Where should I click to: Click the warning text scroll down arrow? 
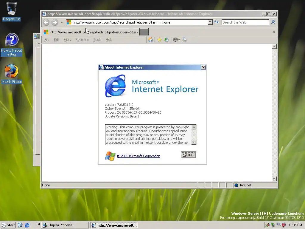[x=194, y=142]
